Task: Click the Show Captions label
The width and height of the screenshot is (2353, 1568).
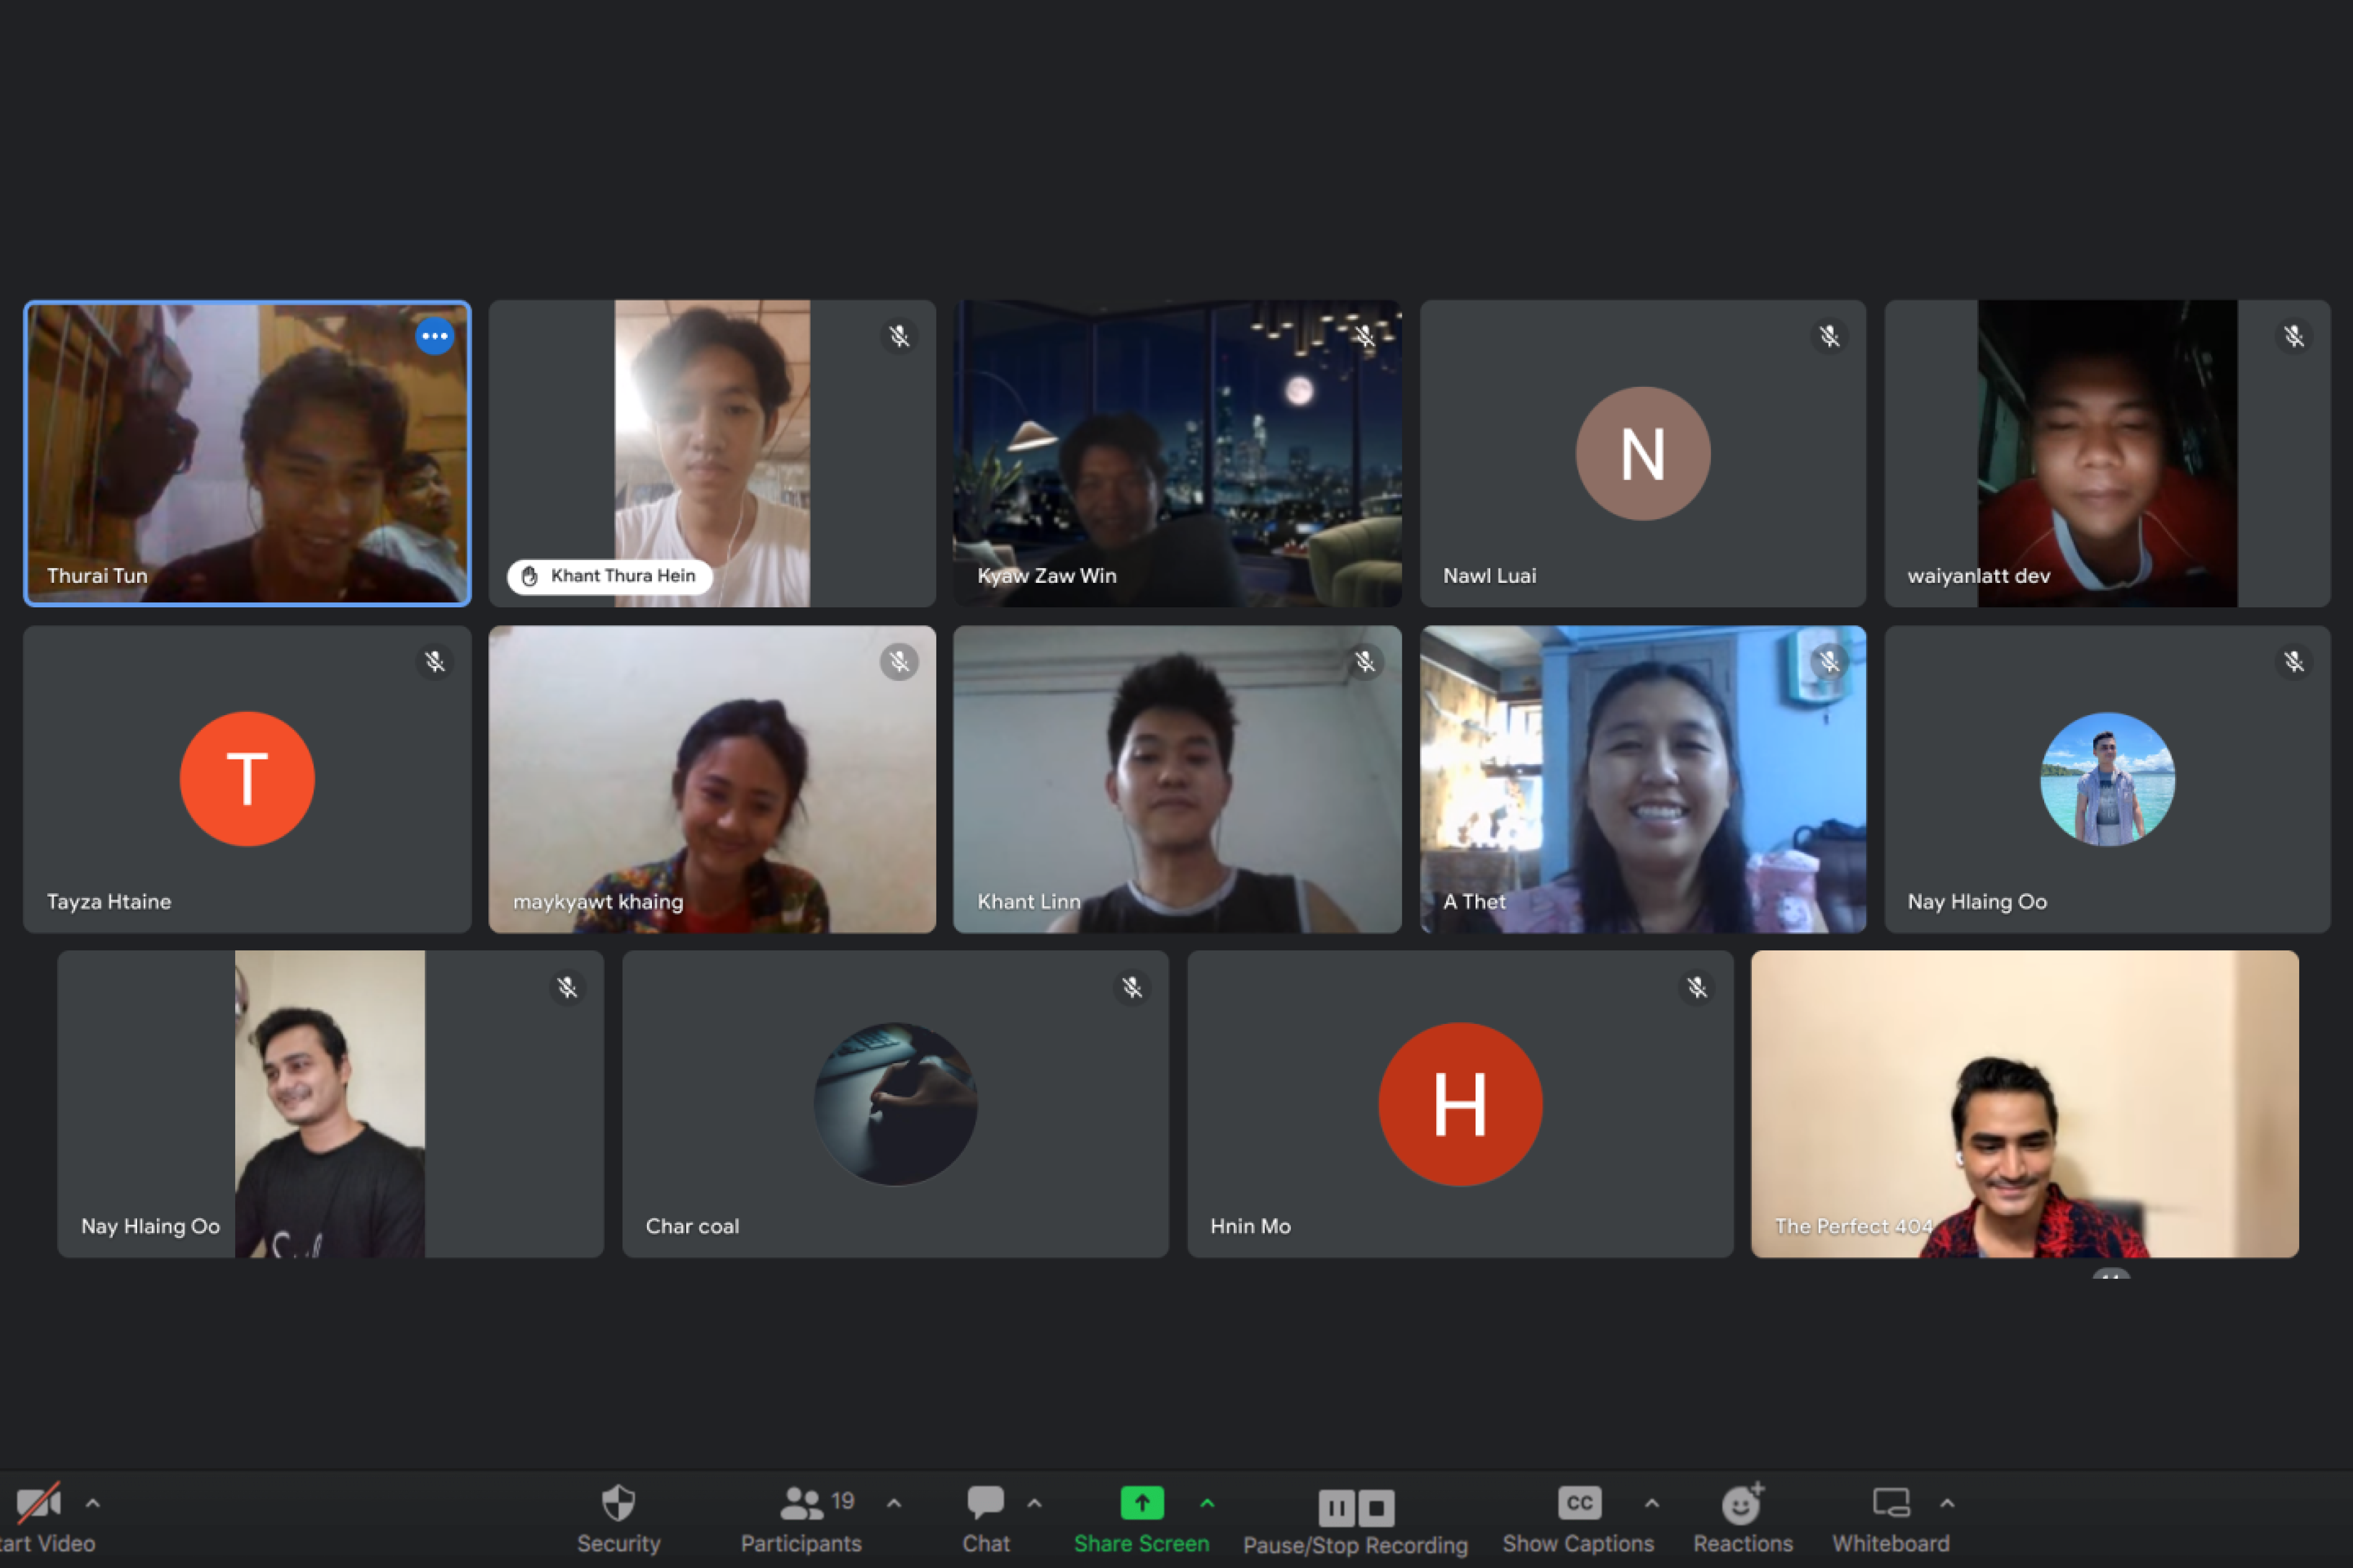Action: tap(1578, 1543)
